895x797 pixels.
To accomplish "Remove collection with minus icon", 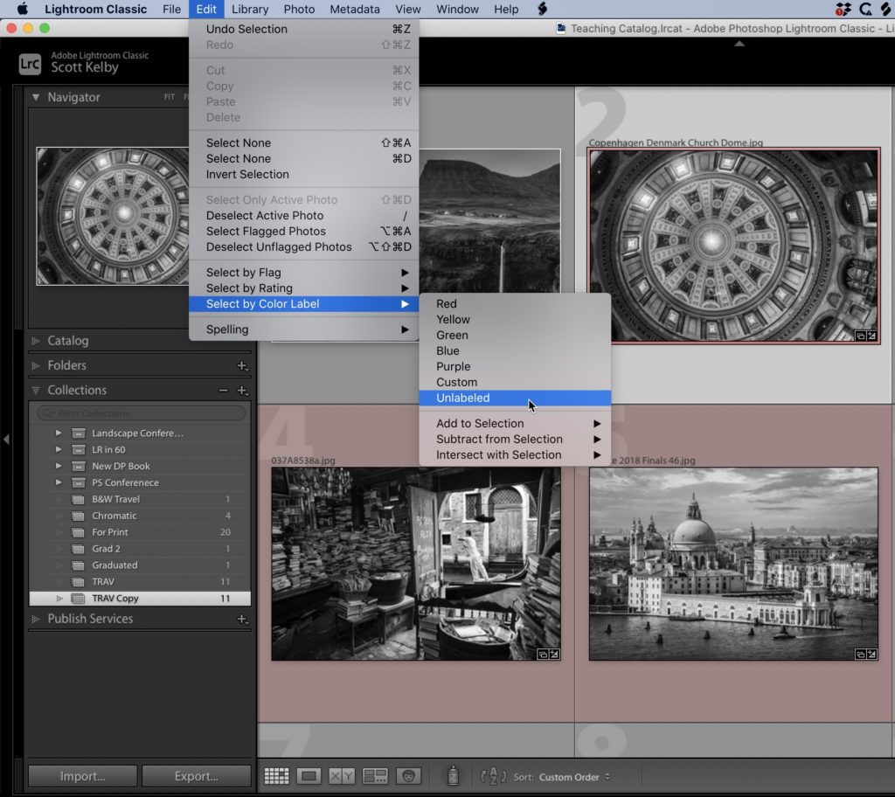I will [x=223, y=391].
